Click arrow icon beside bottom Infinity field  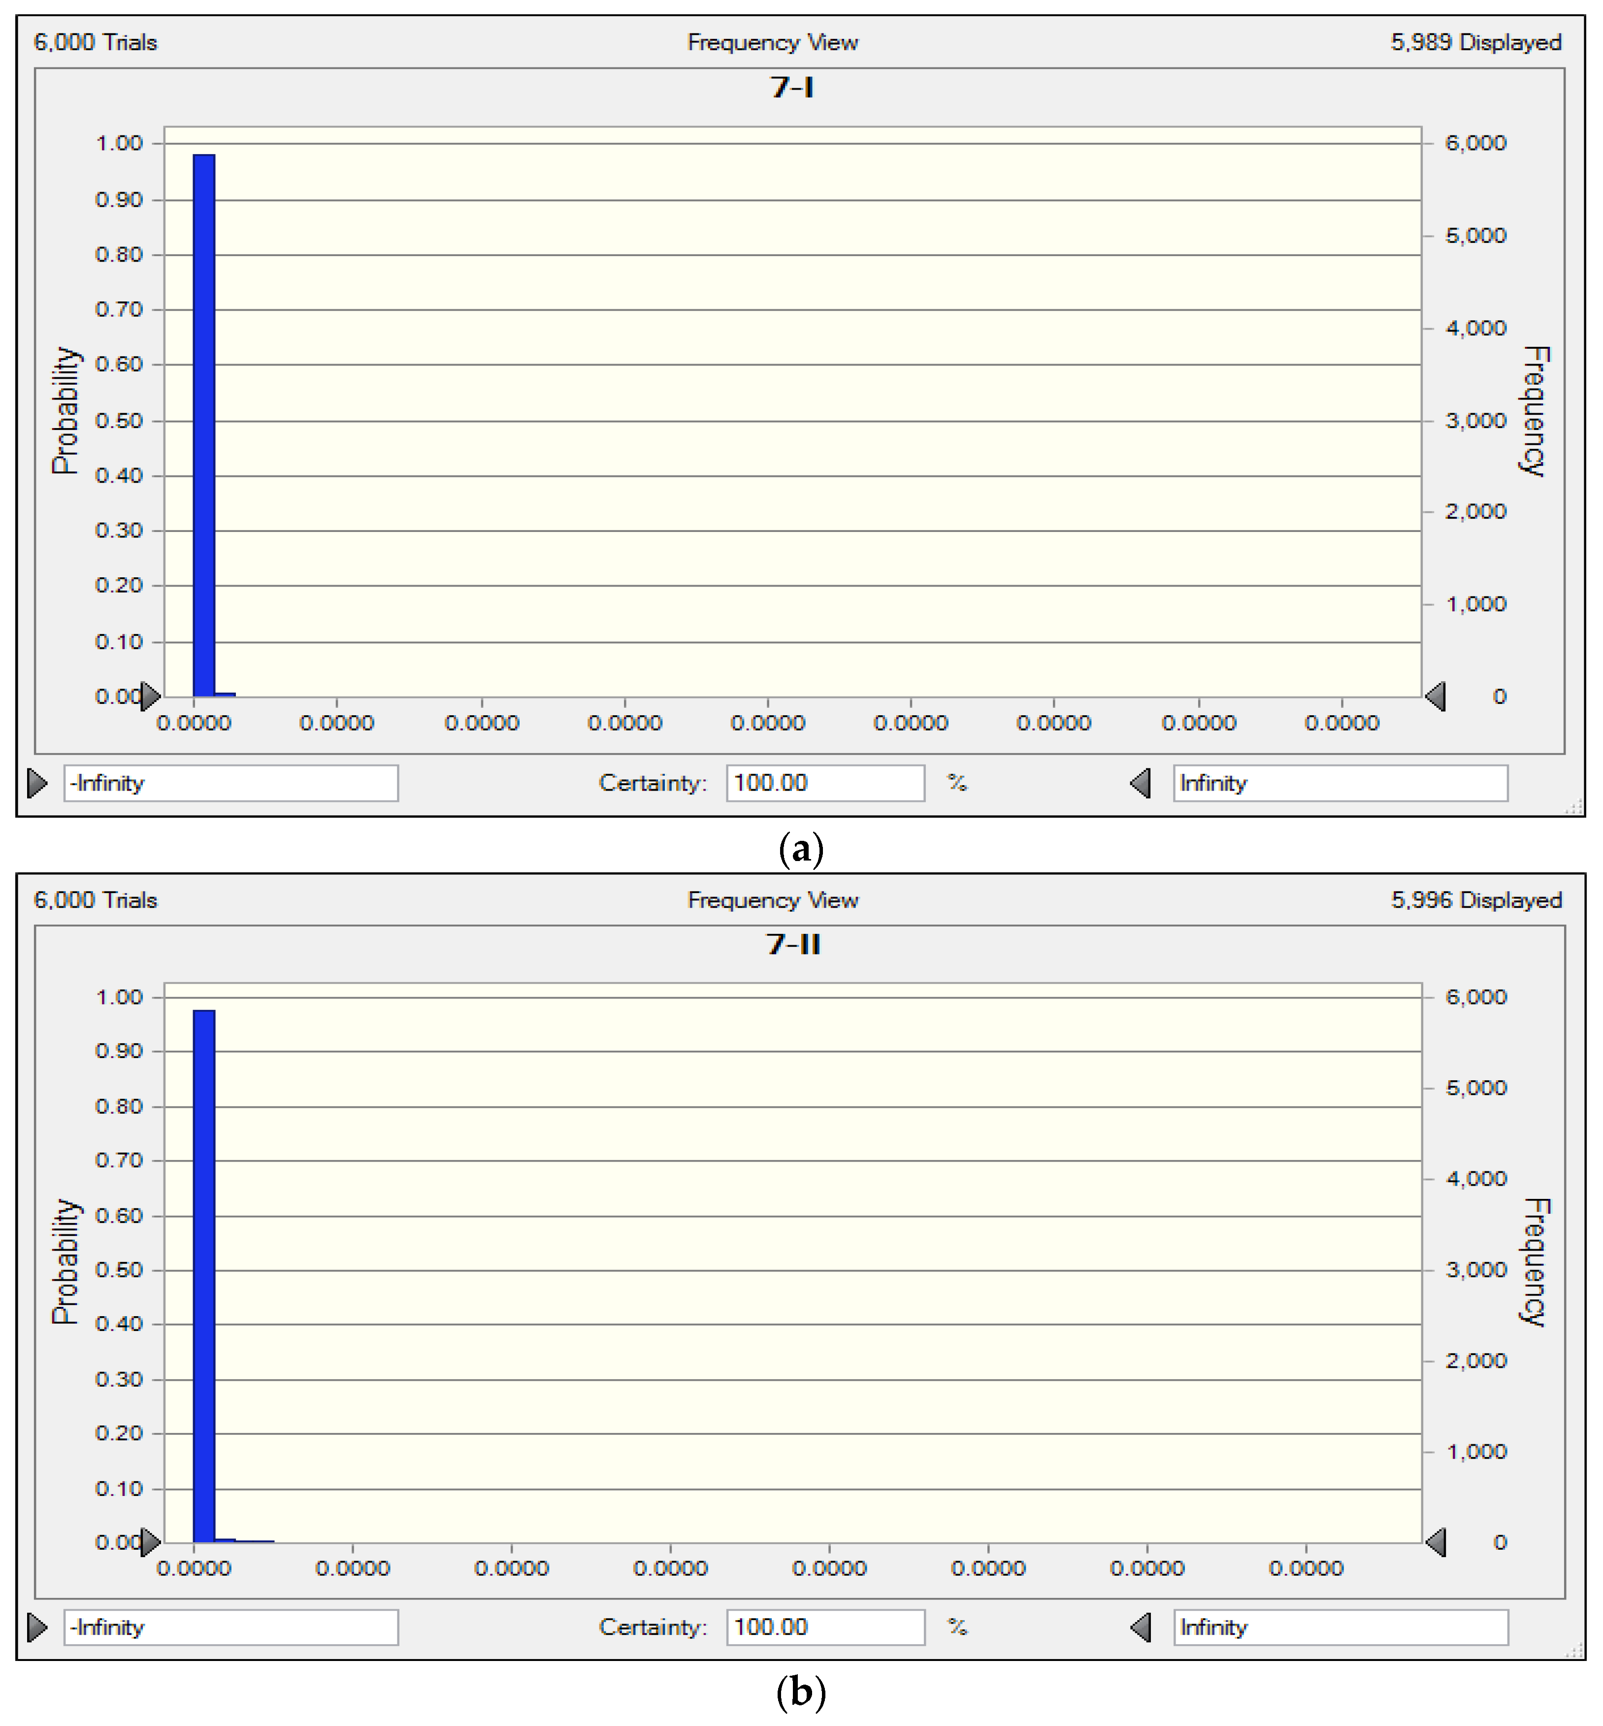(x=1141, y=1627)
